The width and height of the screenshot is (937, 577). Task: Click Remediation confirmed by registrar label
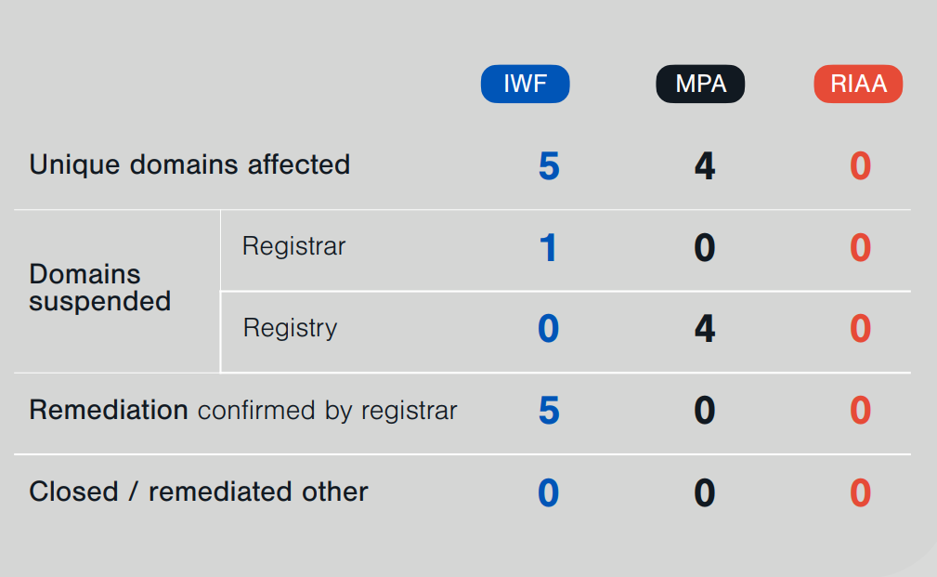pyautogui.click(x=243, y=410)
